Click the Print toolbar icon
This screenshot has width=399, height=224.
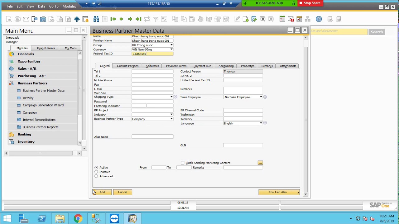(17, 19)
